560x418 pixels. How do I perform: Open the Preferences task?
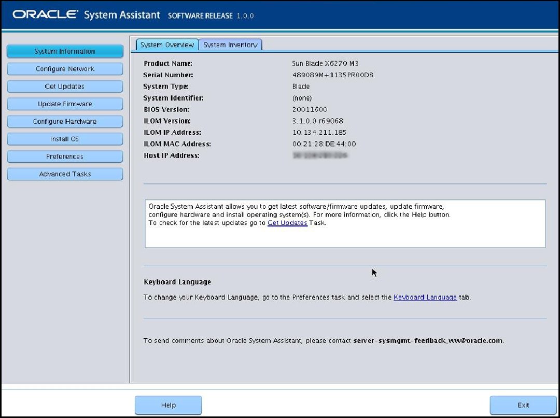click(64, 156)
